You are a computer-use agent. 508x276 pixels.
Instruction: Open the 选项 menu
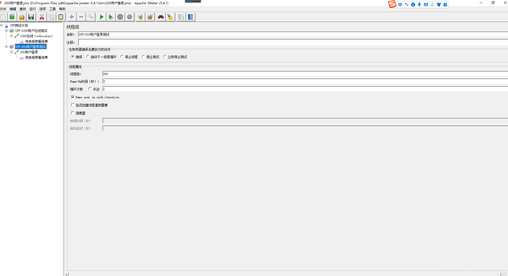pos(43,9)
